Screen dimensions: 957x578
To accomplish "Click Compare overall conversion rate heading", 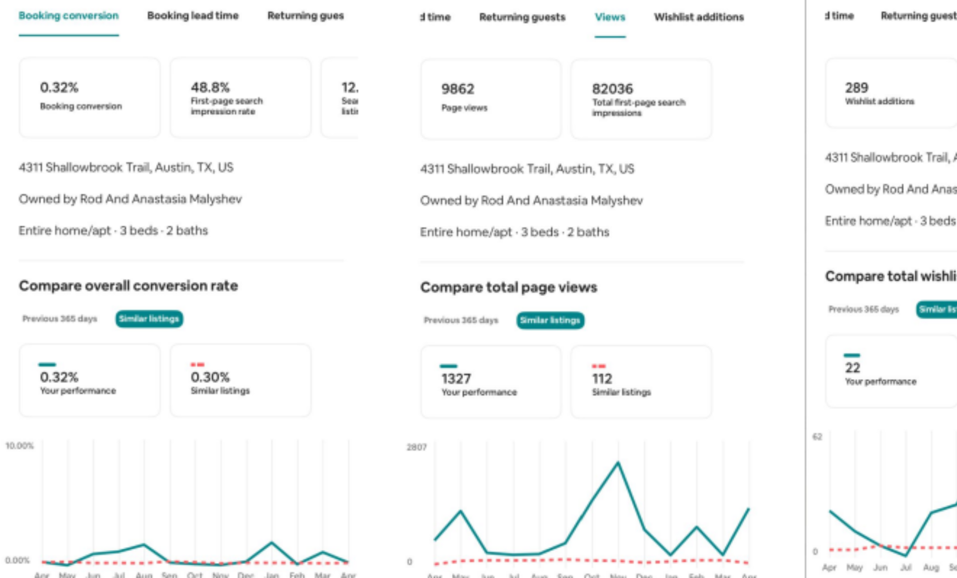I will [129, 286].
